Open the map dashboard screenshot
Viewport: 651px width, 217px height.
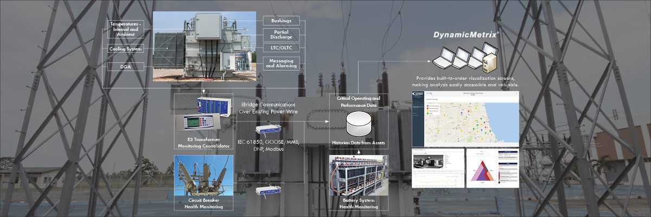click(x=465, y=119)
